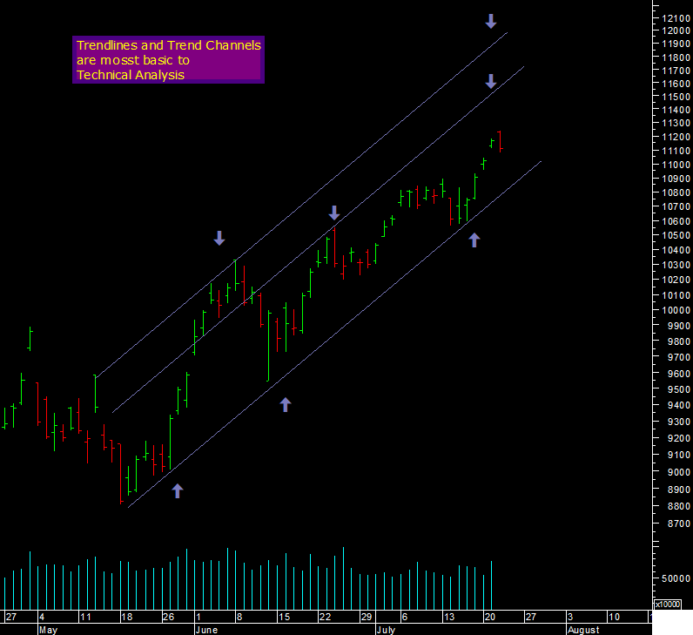The height and width of the screenshot is (635, 693).
Task: Select the July month label
Action: 386,630
